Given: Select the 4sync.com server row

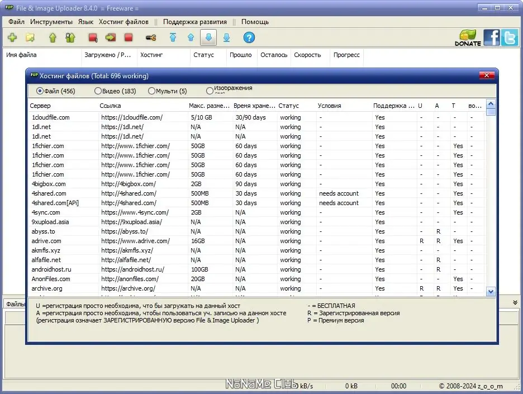Looking at the screenshot, I should 256,212.
